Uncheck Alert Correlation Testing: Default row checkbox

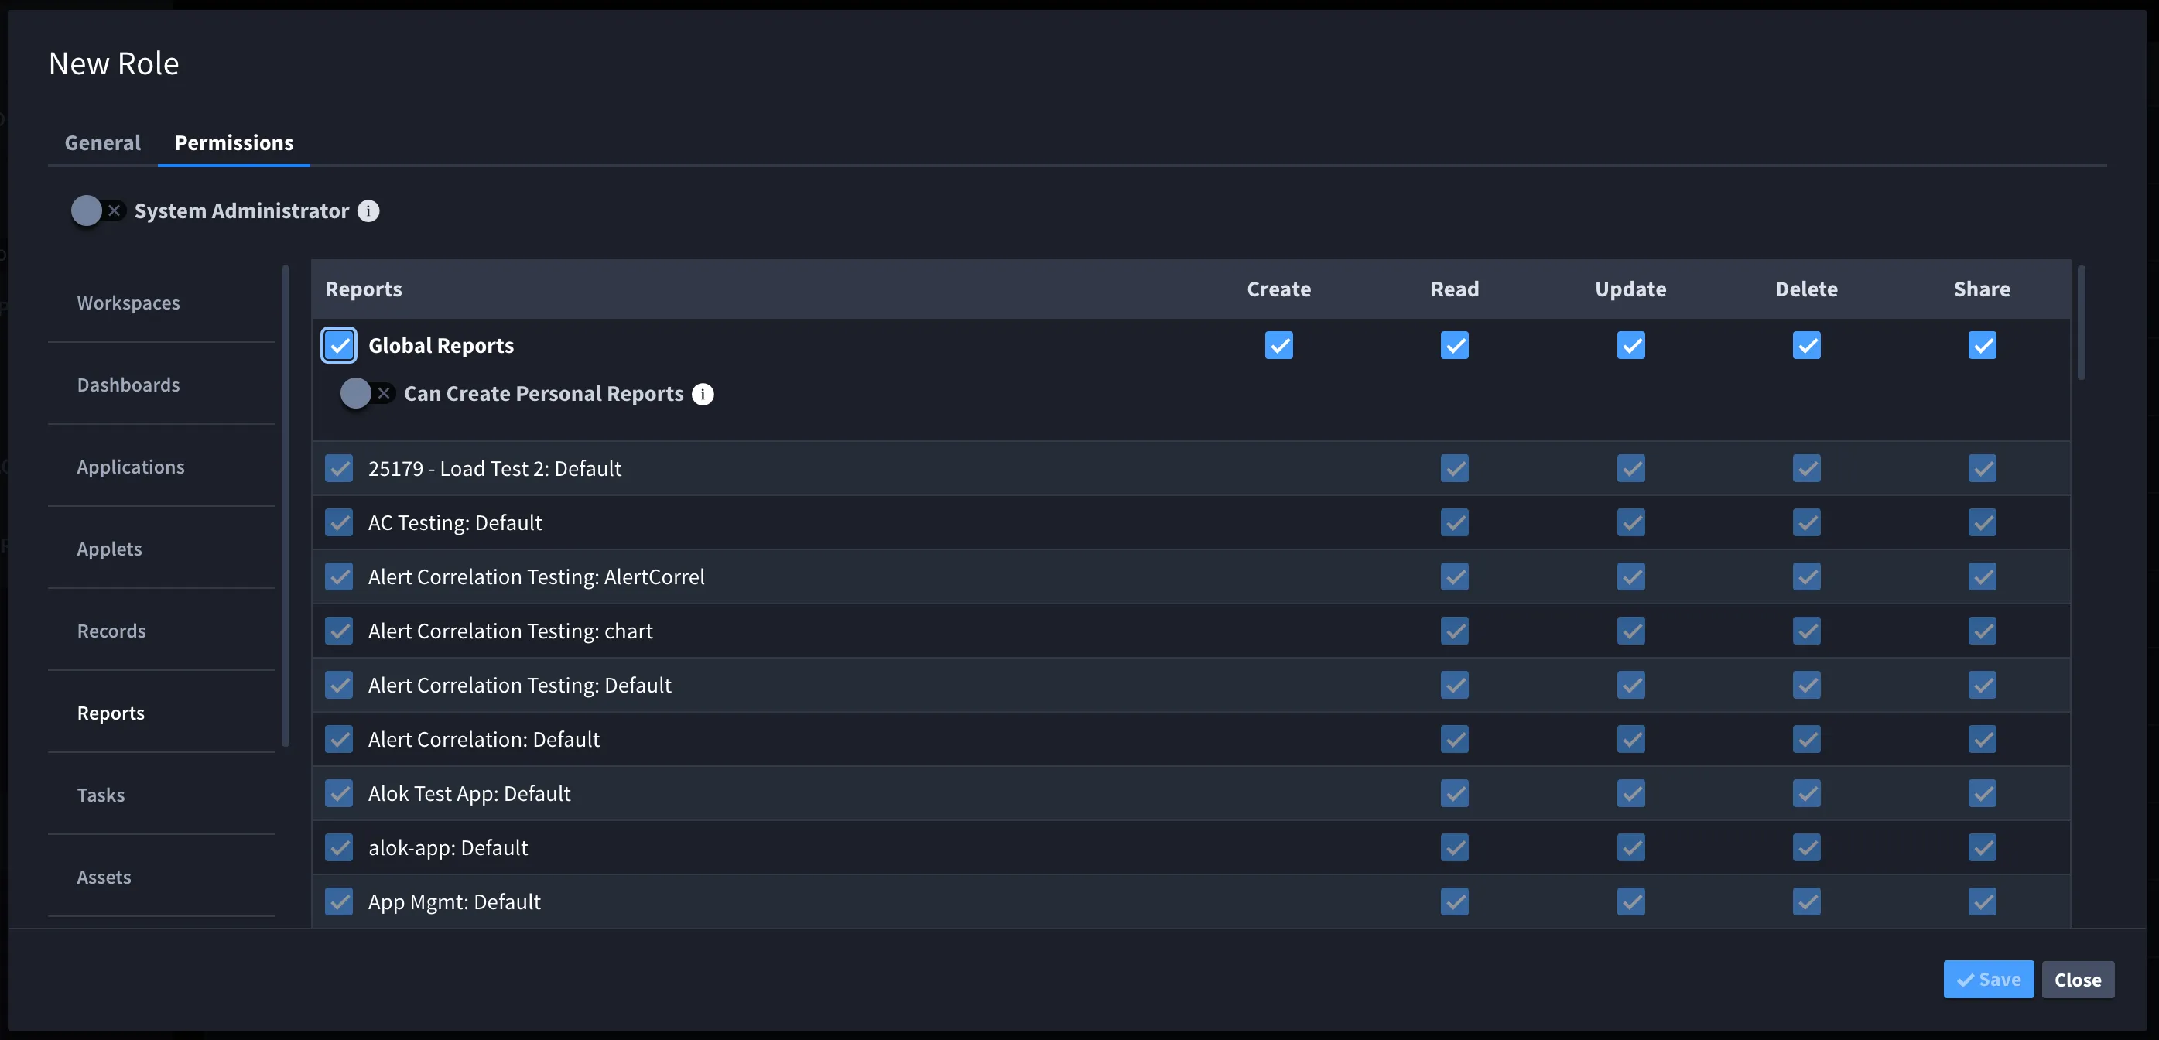(339, 686)
